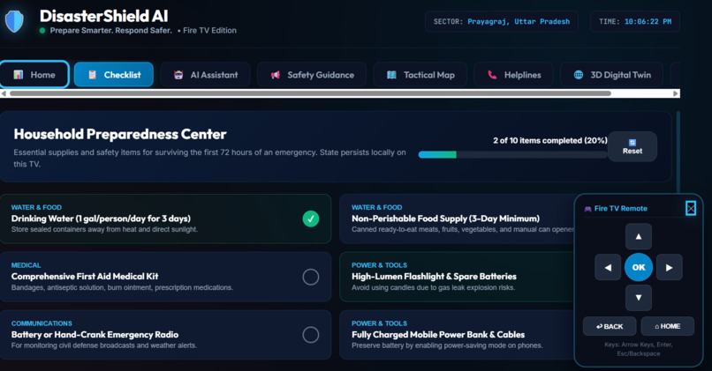Screen dimensions: 712x371
Task: Click the robot icon on AI Assistant tab
Action: click(x=178, y=75)
